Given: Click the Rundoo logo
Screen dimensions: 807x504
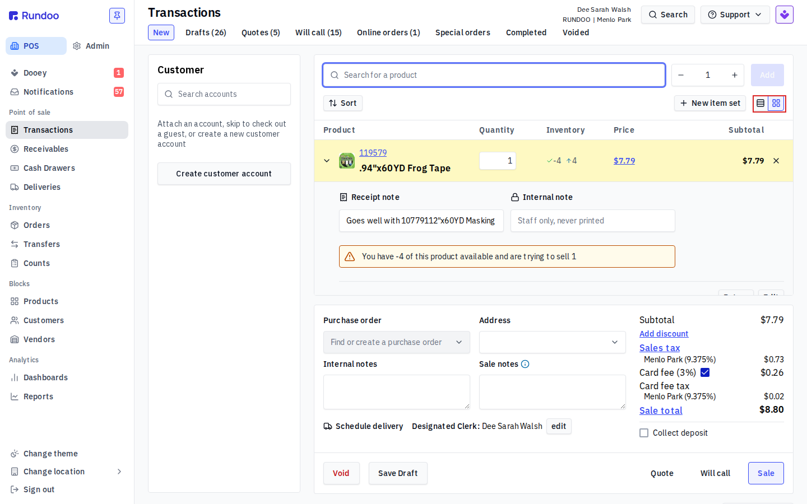Looking at the screenshot, I should click(34, 16).
